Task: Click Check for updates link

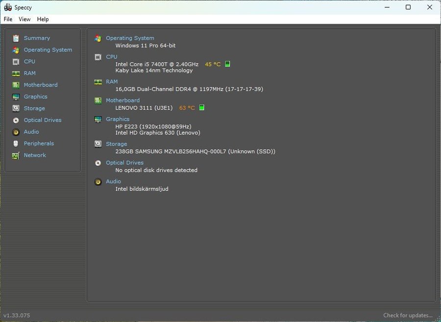Action: 408,315
